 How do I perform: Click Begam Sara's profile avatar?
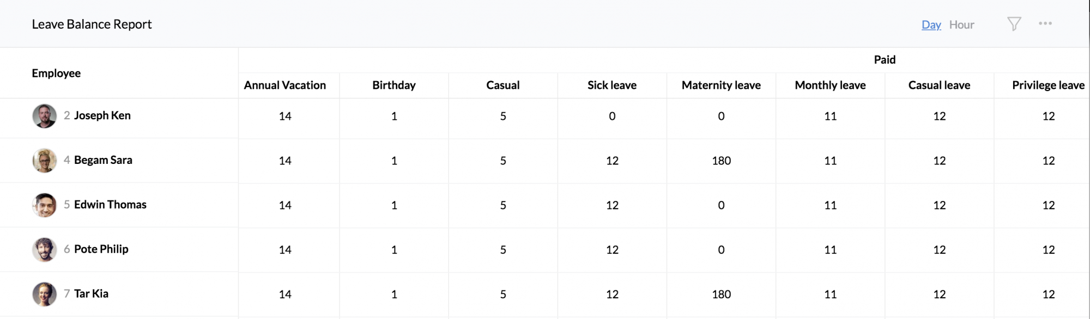(x=44, y=161)
